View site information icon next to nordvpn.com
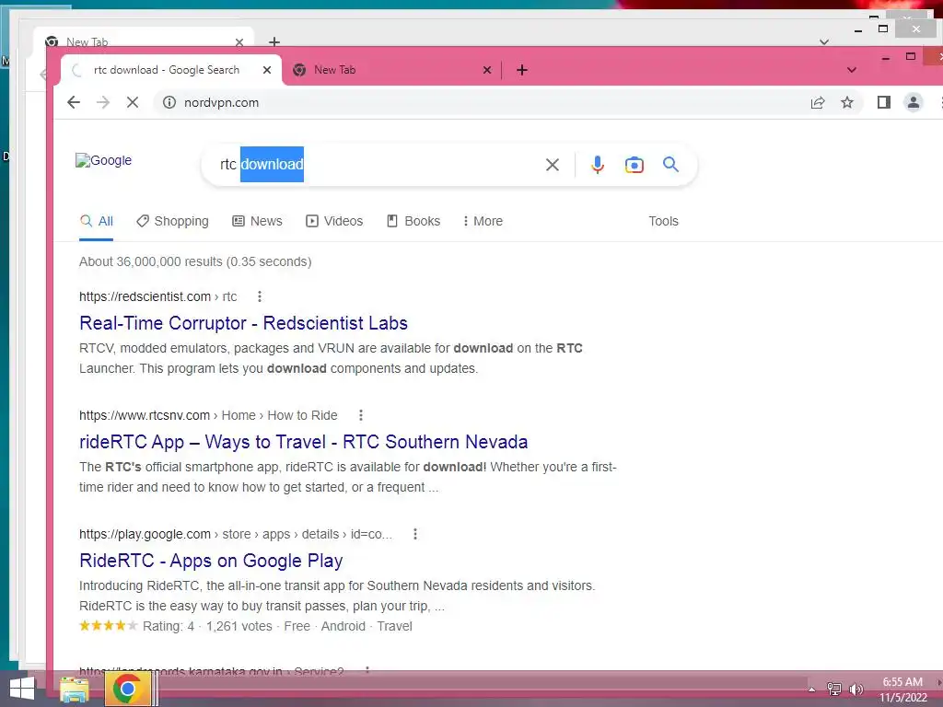943x707 pixels. tap(169, 102)
